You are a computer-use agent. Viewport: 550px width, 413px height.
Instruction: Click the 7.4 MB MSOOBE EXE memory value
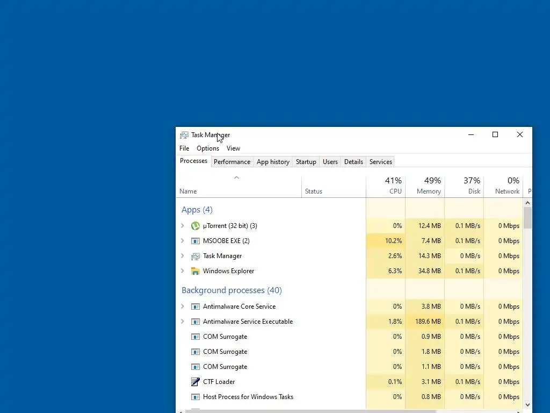click(431, 241)
